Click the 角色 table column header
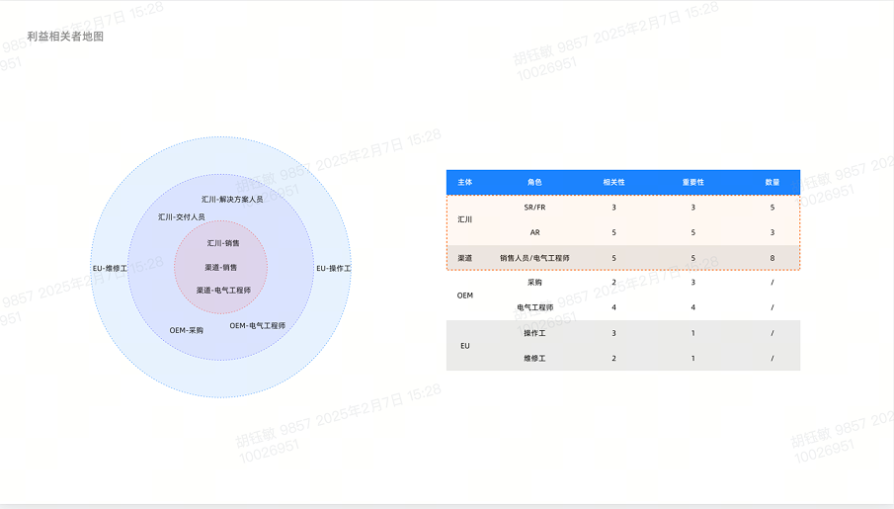This screenshot has height=509, width=894. coord(534,182)
